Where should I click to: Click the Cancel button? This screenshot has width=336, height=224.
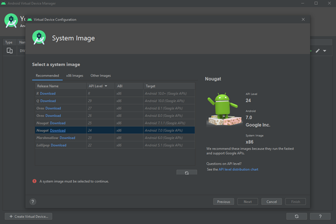[x=271, y=201]
